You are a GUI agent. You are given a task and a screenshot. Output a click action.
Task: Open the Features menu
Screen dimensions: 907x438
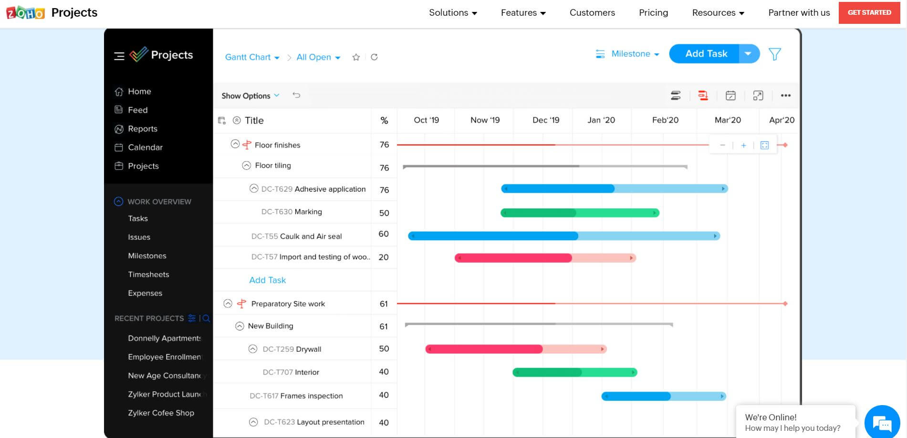523,13
